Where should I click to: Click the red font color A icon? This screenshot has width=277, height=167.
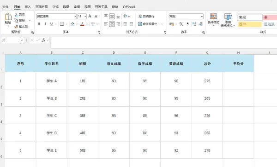point(82,24)
